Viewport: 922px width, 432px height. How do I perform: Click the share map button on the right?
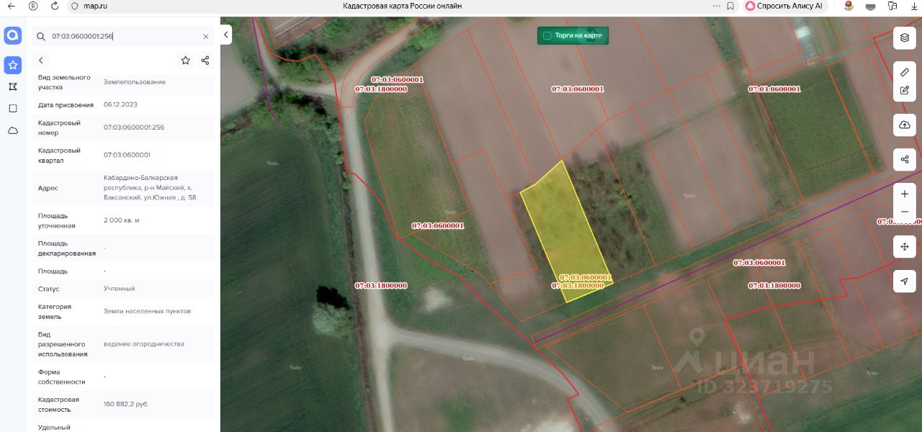(x=905, y=159)
